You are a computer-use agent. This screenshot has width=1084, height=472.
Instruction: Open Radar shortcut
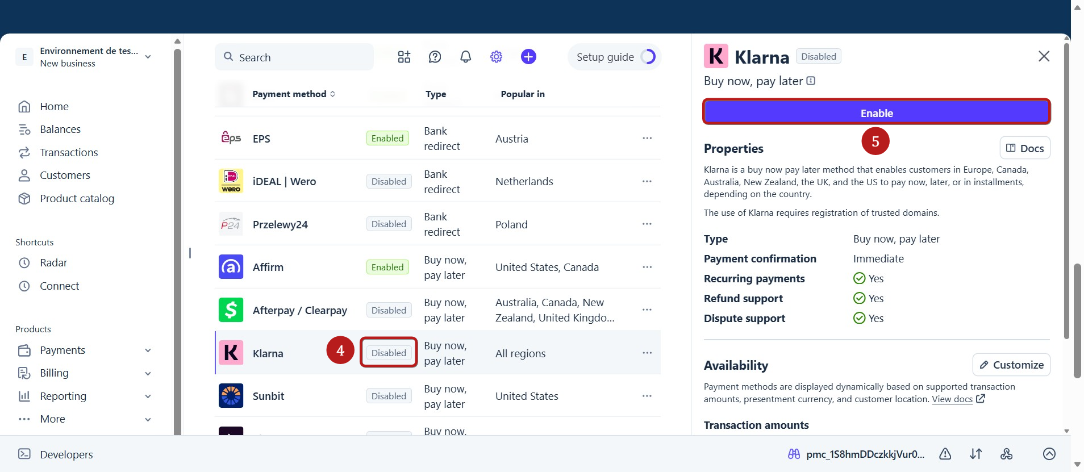point(53,262)
